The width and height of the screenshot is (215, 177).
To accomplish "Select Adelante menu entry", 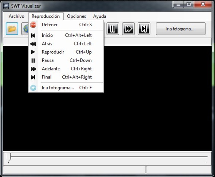I will tap(66, 69).
